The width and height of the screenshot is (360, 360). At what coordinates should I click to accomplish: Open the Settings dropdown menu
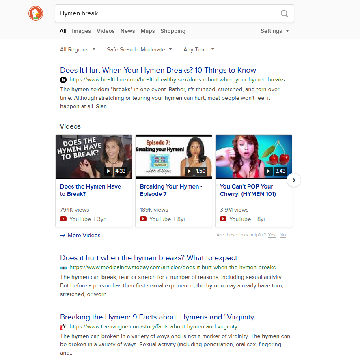274,31
